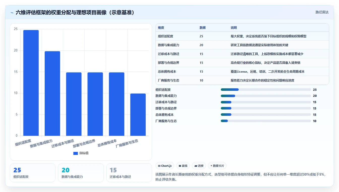Image resolution: width=339 pixels, height=192 pixels.
Task: Click the 进度 chip
Action: [x=199, y=166]
